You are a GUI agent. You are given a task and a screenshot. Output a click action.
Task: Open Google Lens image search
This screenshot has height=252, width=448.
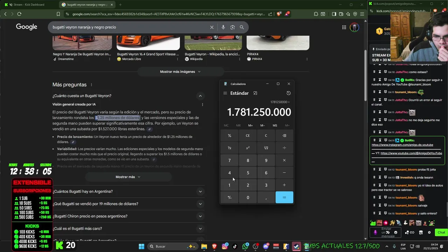[232, 27]
